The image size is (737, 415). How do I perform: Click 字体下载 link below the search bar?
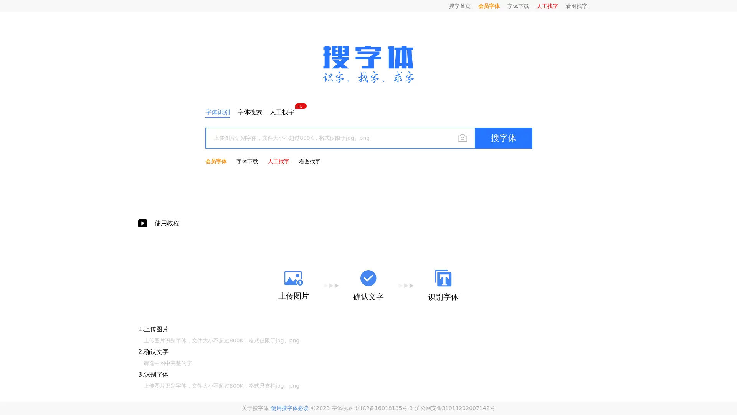tap(247, 161)
